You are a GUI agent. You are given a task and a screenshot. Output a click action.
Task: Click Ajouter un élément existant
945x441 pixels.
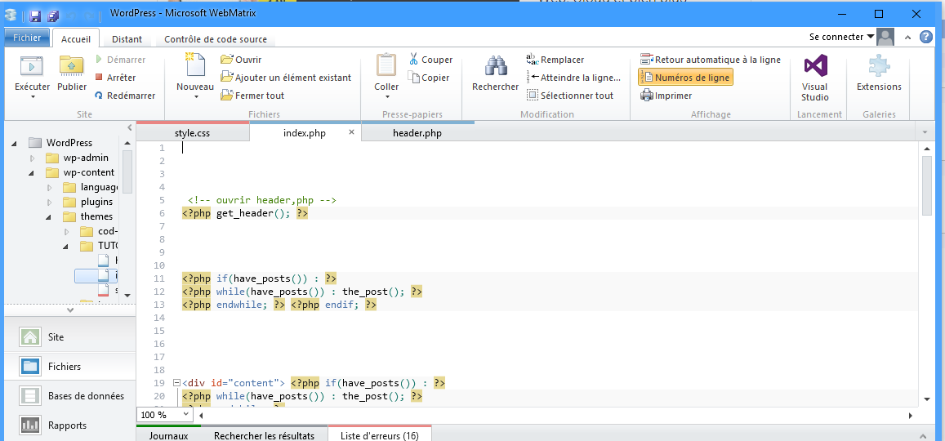click(286, 77)
